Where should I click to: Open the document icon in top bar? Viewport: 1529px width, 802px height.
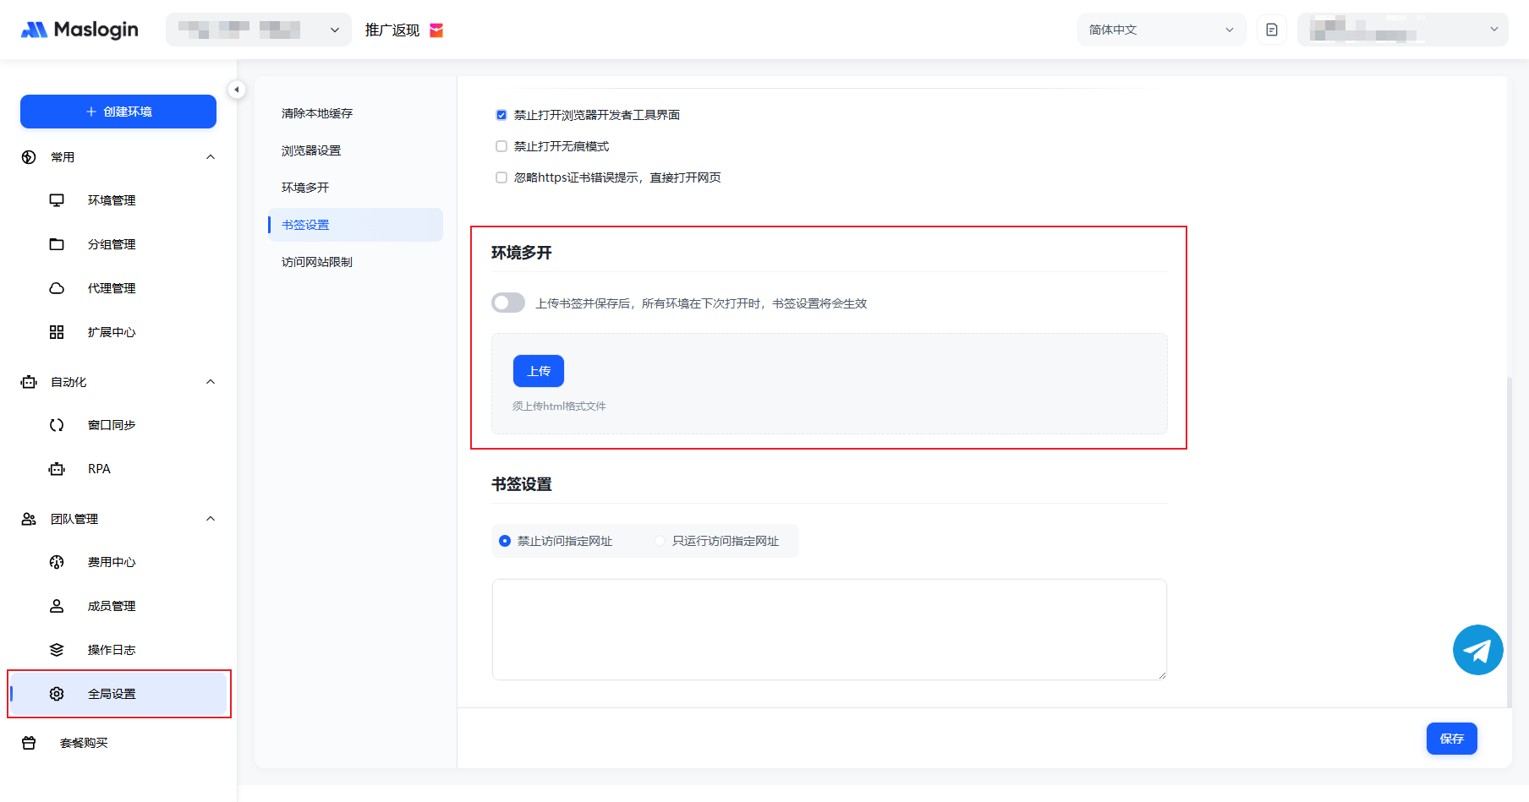(x=1271, y=30)
